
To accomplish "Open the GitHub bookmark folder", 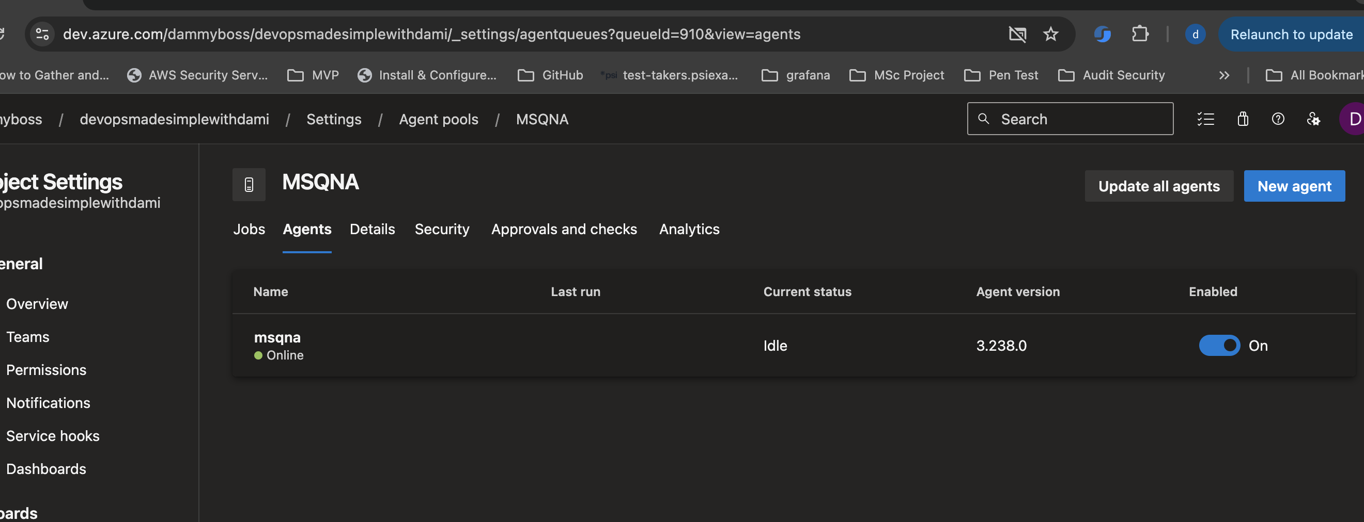I will tap(550, 75).
